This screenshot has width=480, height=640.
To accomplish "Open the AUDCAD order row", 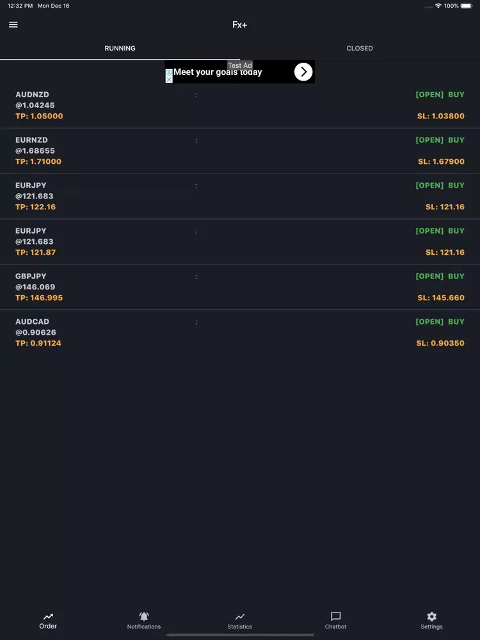I will point(240,333).
